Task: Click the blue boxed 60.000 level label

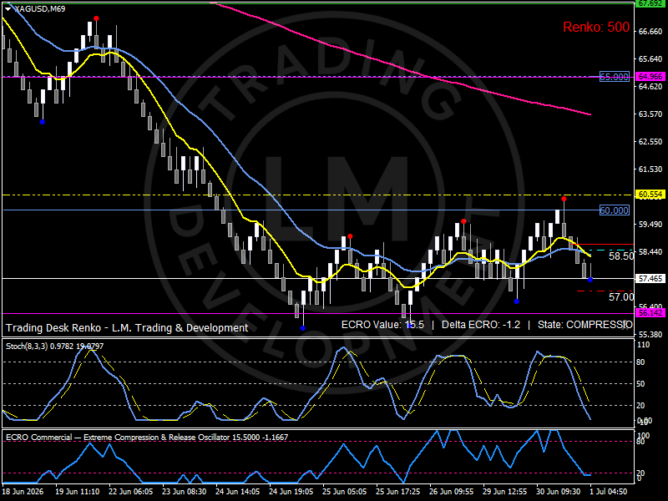Action: (x=615, y=210)
